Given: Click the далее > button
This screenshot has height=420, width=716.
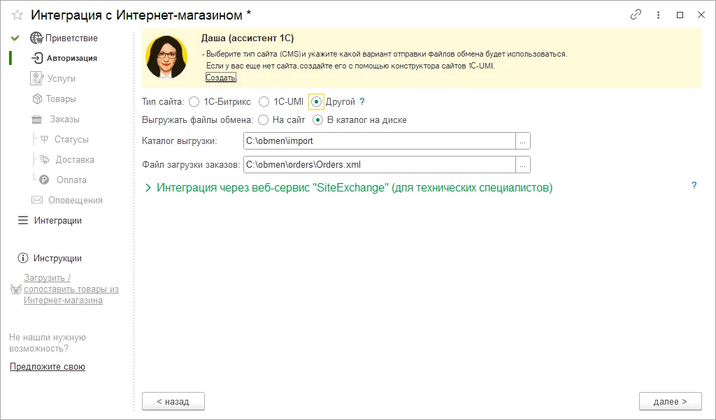Looking at the screenshot, I should pyautogui.click(x=670, y=401).
